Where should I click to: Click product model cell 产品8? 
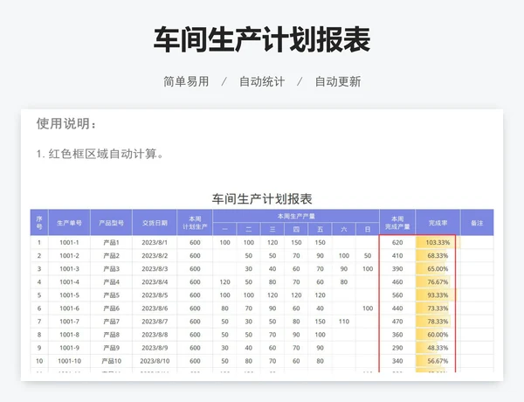[x=111, y=335]
